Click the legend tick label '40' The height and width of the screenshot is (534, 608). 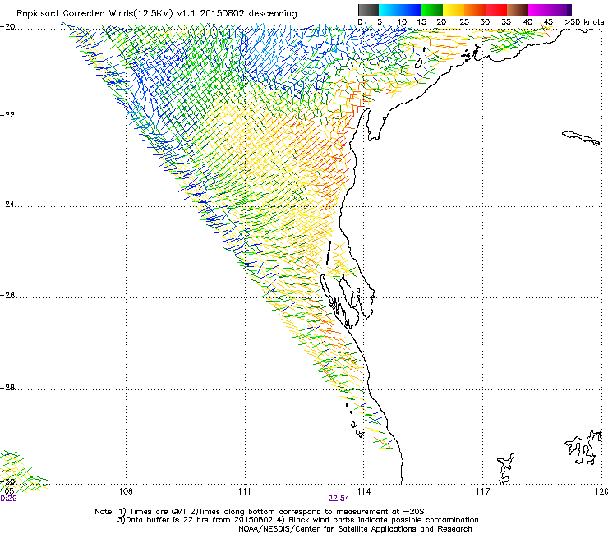[x=527, y=22]
